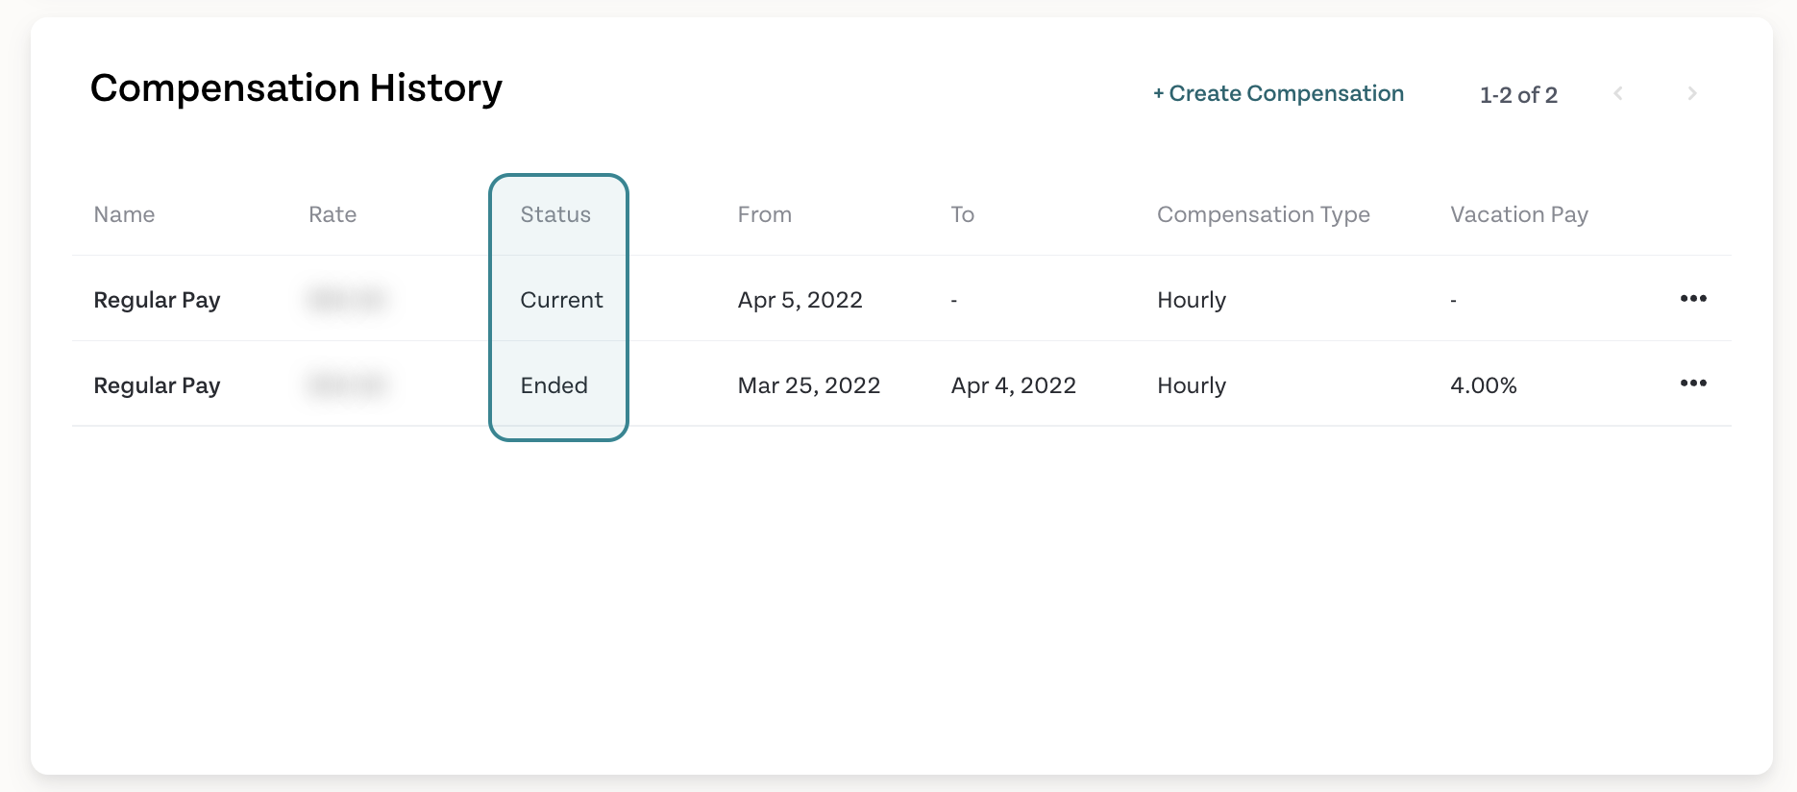Click the 1-2 of 2 pagination text
Image resolution: width=1797 pixels, height=792 pixels.
(1518, 94)
